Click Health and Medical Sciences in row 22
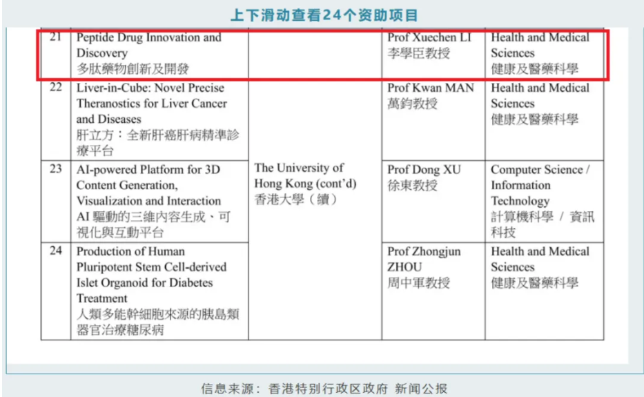The image size is (644, 397). [x=540, y=95]
